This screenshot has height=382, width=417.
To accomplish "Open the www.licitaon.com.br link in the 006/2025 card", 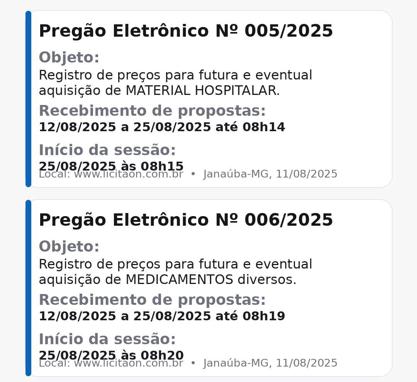I will tap(128, 364).
